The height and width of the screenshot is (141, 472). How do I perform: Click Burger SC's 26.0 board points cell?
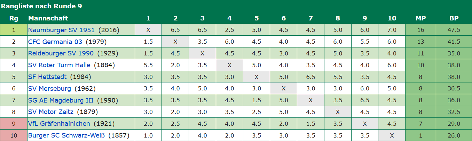(454, 135)
